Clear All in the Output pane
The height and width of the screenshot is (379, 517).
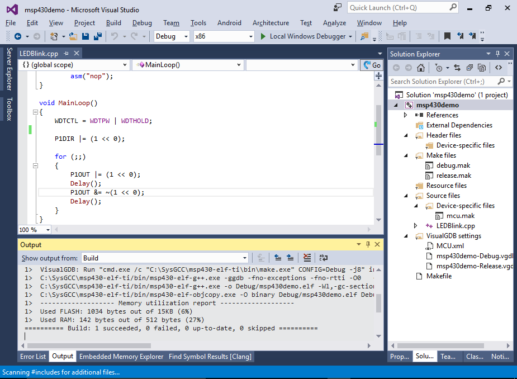[307, 258]
